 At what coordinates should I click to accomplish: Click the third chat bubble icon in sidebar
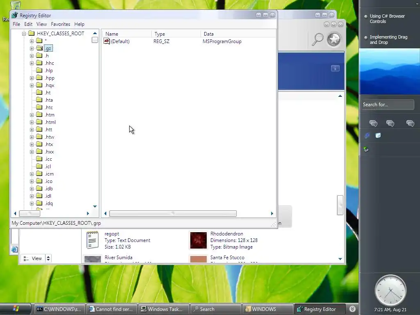click(x=410, y=123)
